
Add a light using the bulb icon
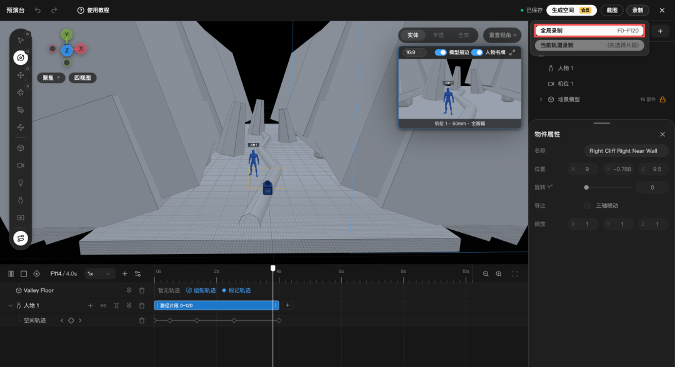pos(20,183)
